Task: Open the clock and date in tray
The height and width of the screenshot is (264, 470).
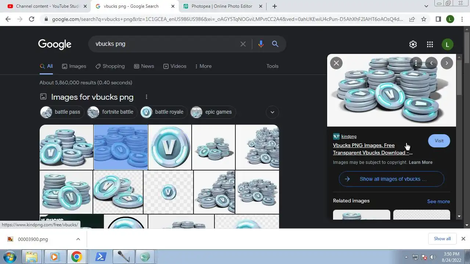Action: 451,257
